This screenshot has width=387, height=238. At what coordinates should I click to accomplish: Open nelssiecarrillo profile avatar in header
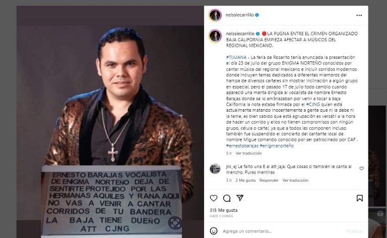pyautogui.click(x=215, y=15)
